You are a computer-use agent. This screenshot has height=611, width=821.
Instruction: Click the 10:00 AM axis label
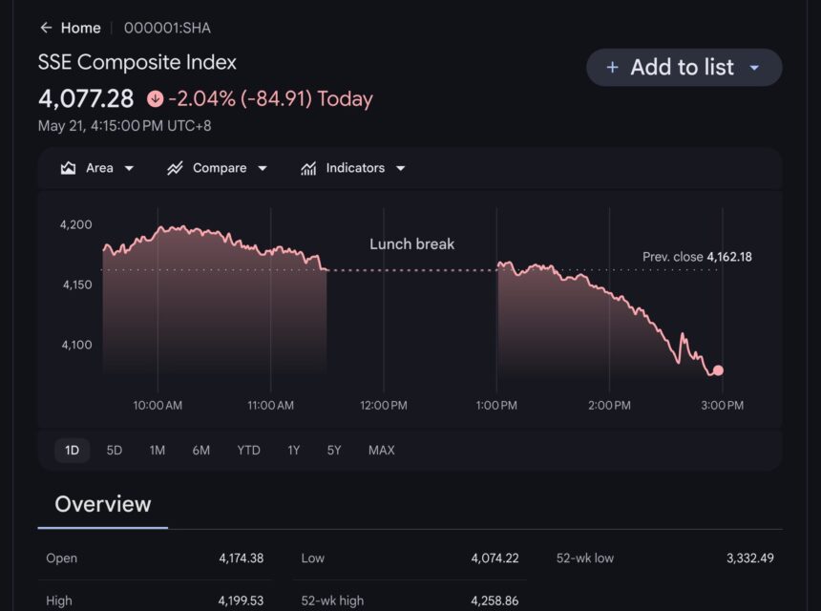coord(158,405)
